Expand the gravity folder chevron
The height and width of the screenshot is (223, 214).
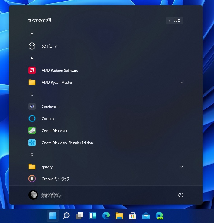[181, 167]
